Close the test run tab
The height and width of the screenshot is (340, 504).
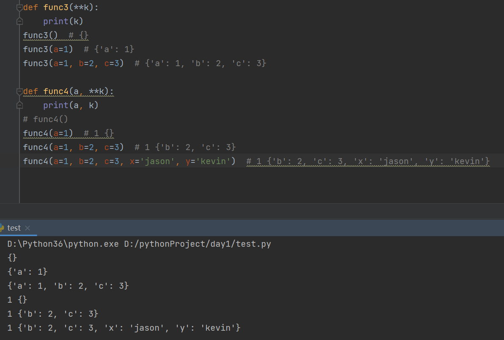tap(28, 228)
